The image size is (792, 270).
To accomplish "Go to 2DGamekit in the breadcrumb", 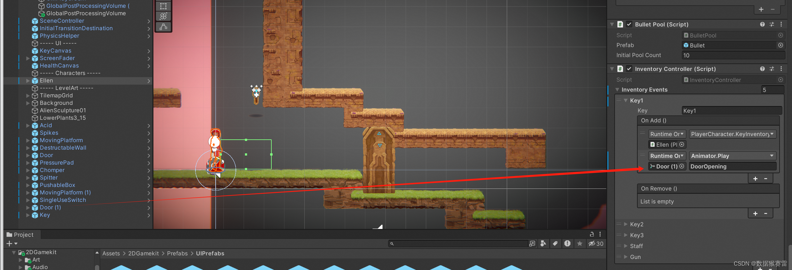I will pos(143,253).
